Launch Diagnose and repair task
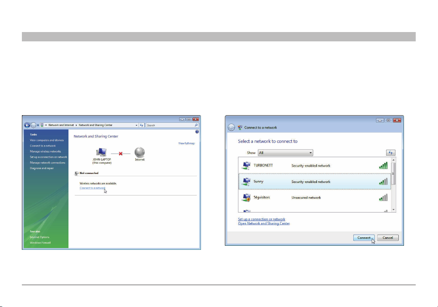438x307 pixels. point(42,168)
